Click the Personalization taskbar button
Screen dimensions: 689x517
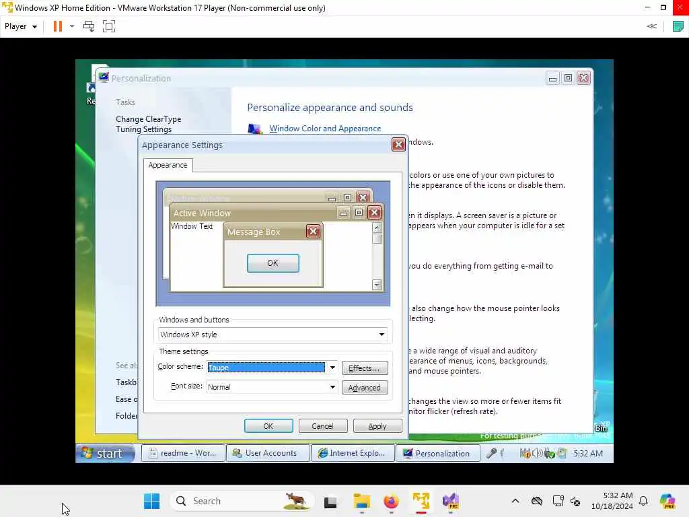point(437,453)
